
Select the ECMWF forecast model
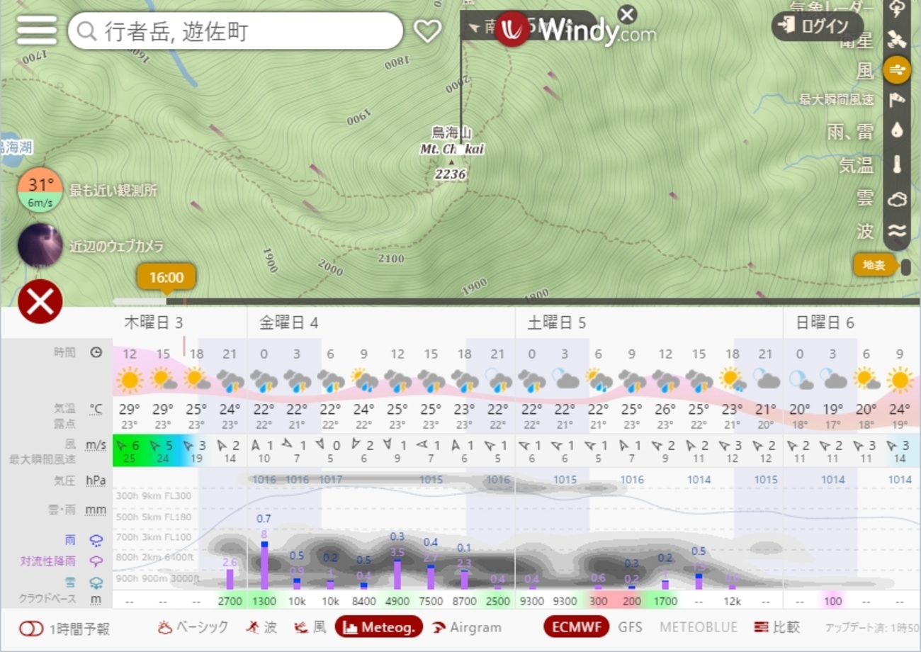577,627
